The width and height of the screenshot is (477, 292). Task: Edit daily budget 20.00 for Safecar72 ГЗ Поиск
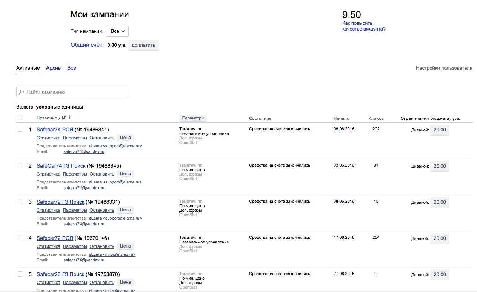pos(440,202)
